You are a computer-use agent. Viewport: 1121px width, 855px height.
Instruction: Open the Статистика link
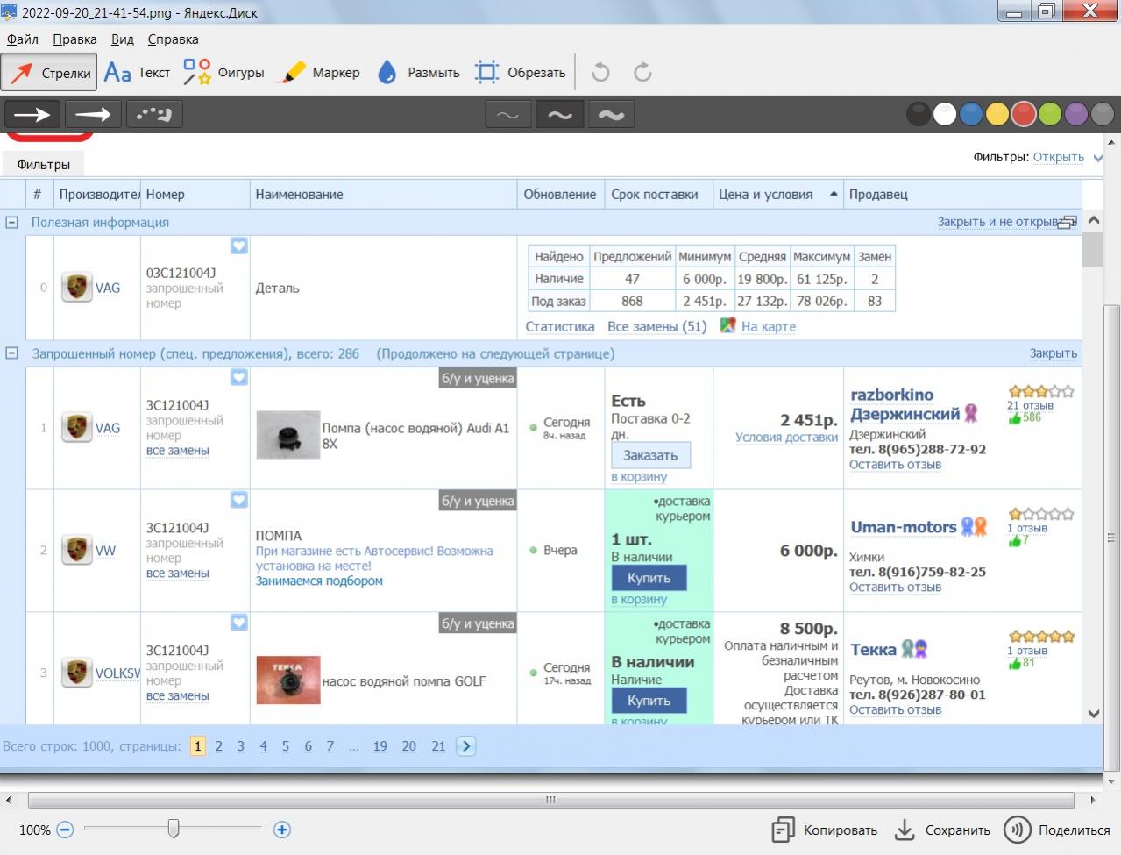pos(560,326)
